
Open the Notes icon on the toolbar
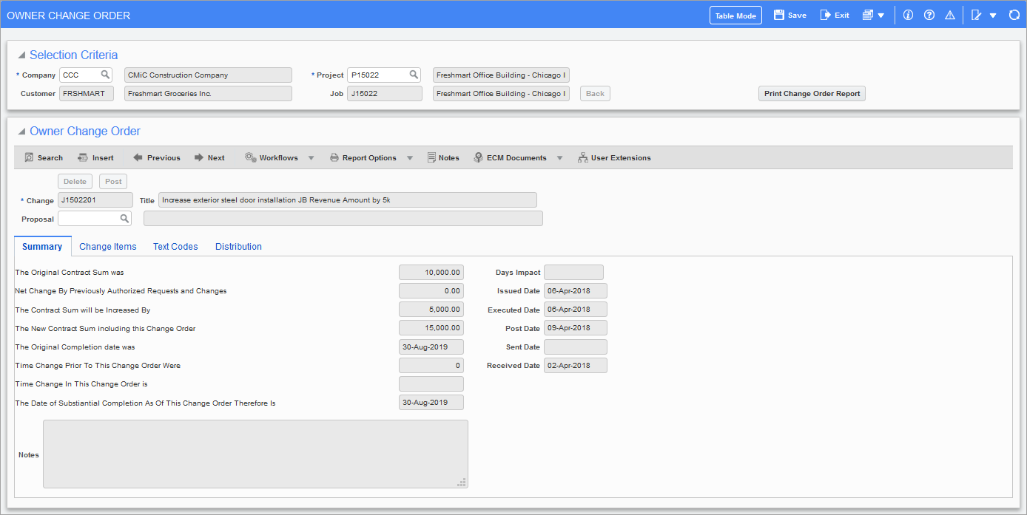point(442,157)
